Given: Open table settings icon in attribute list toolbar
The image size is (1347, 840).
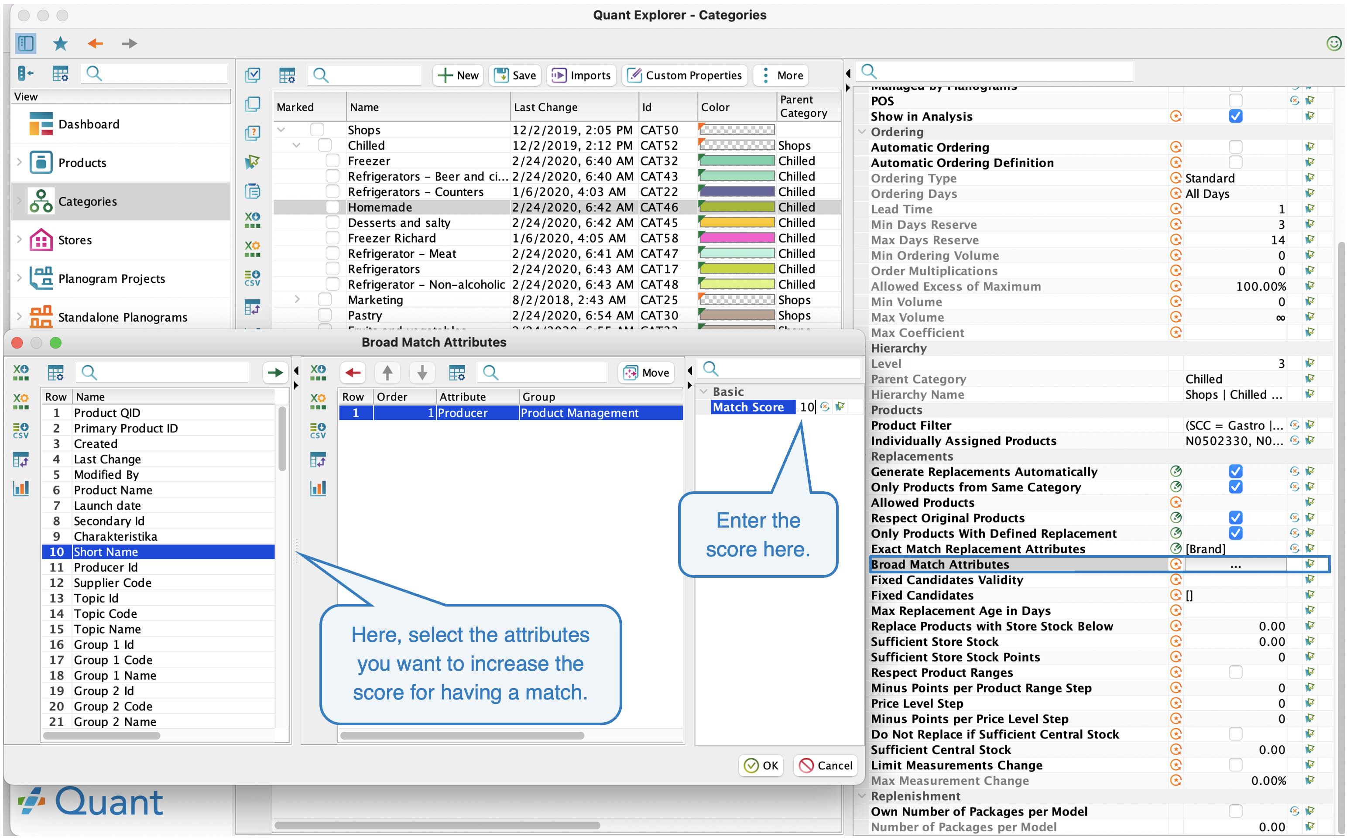Looking at the screenshot, I should pos(55,372).
